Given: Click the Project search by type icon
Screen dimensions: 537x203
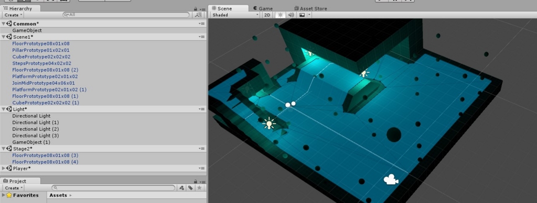Looking at the screenshot, I should (181, 188).
